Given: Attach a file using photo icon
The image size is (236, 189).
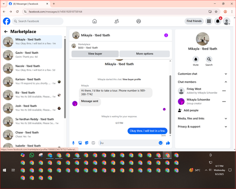Looking at the screenshot, I should [x=80, y=143].
